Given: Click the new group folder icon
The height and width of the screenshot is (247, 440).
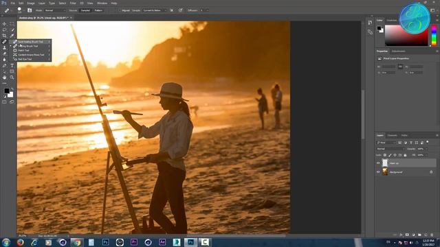Looking at the screenshot, I should coord(419,235).
